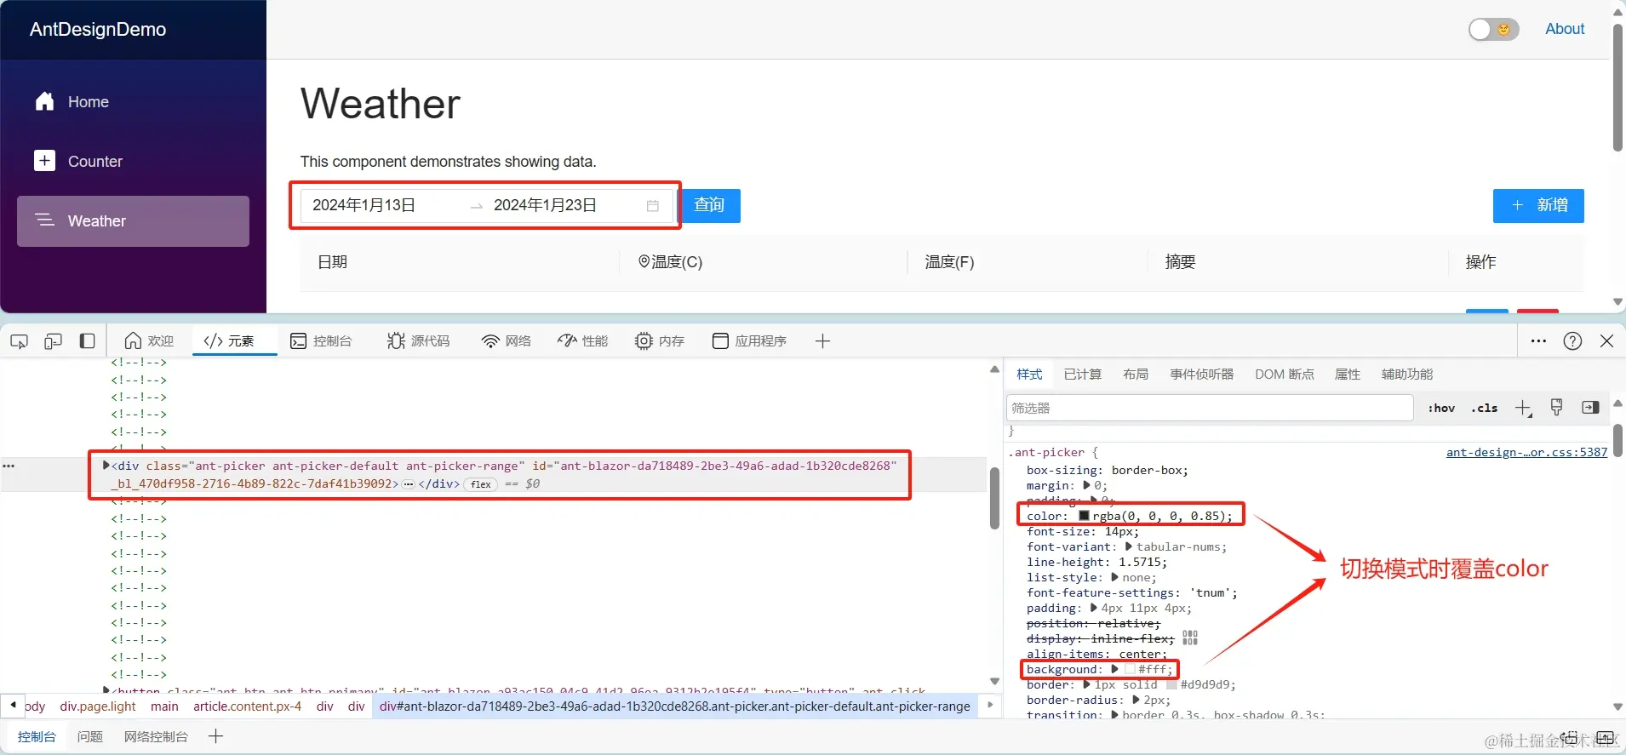Viewport: 1626px width, 755px height.
Task: Toggle the :hov element state button
Action: [x=1441, y=409]
